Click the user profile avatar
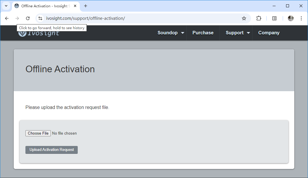The image size is (308, 178). pos(290,18)
